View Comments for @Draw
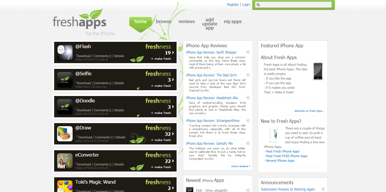 click(104, 137)
